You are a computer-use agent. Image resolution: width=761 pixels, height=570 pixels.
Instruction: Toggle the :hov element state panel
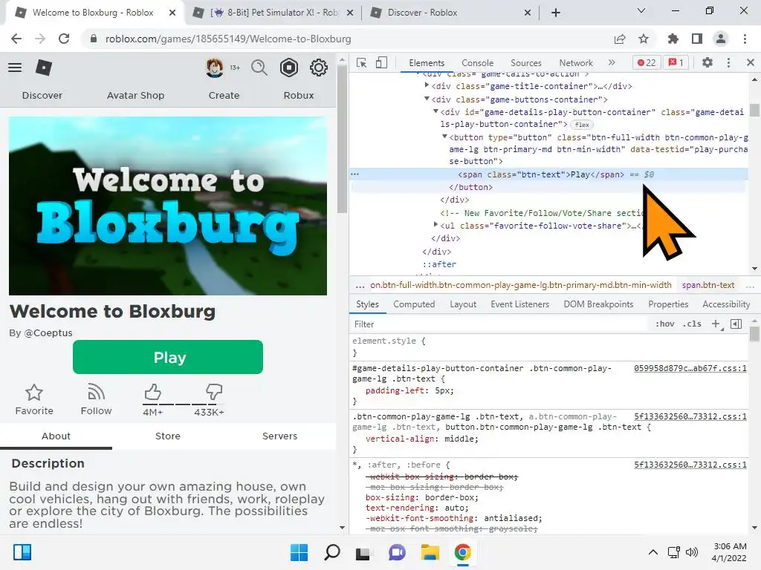pos(665,324)
